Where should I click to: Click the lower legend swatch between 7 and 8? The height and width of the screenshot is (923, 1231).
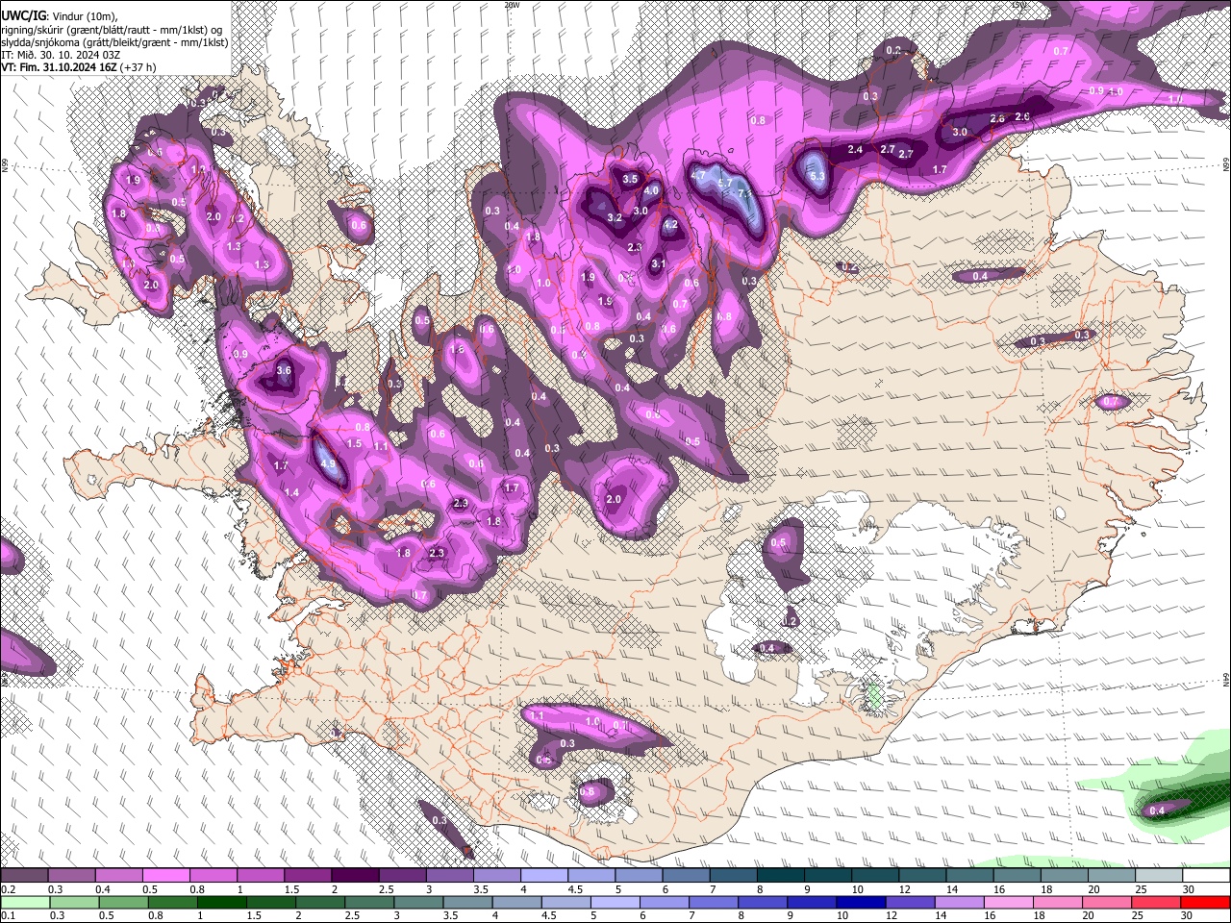[x=715, y=902]
